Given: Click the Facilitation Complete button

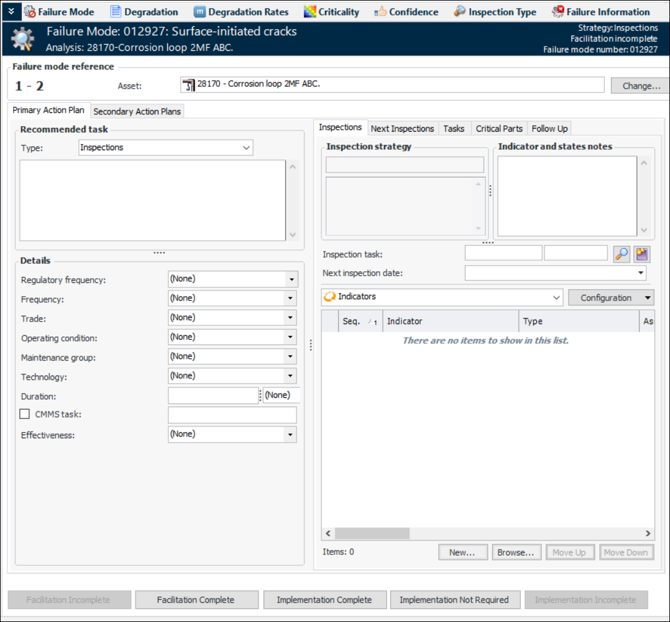Looking at the screenshot, I should [x=196, y=600].
